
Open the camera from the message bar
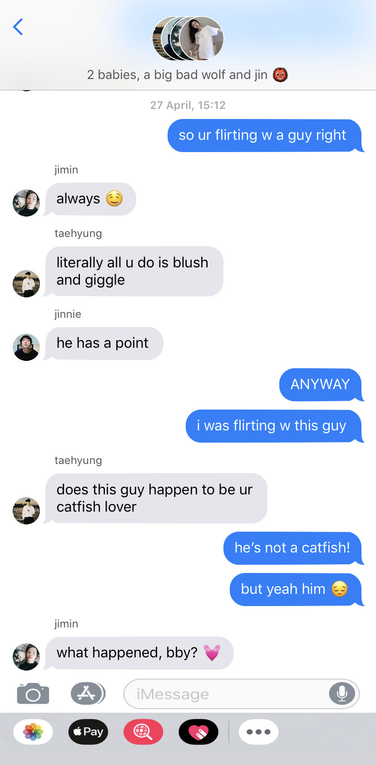(x=33, y=693)
